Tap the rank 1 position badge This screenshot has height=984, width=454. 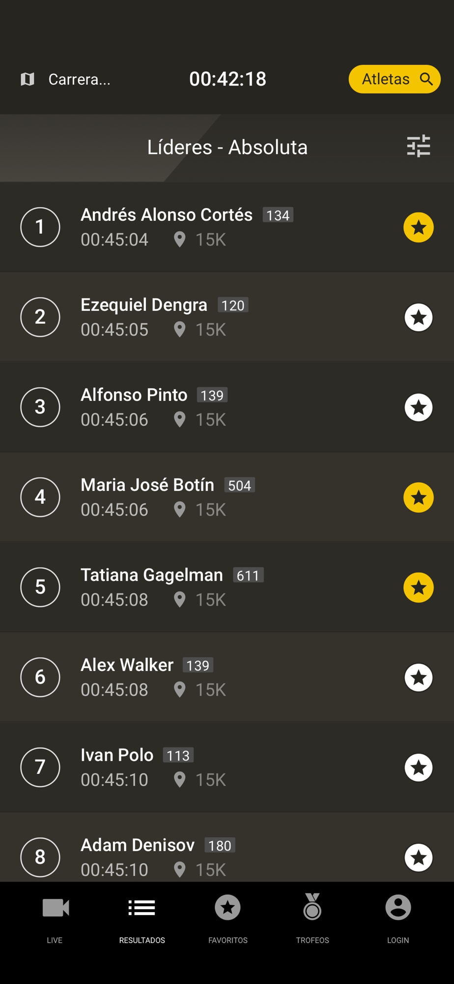point(40,227)
